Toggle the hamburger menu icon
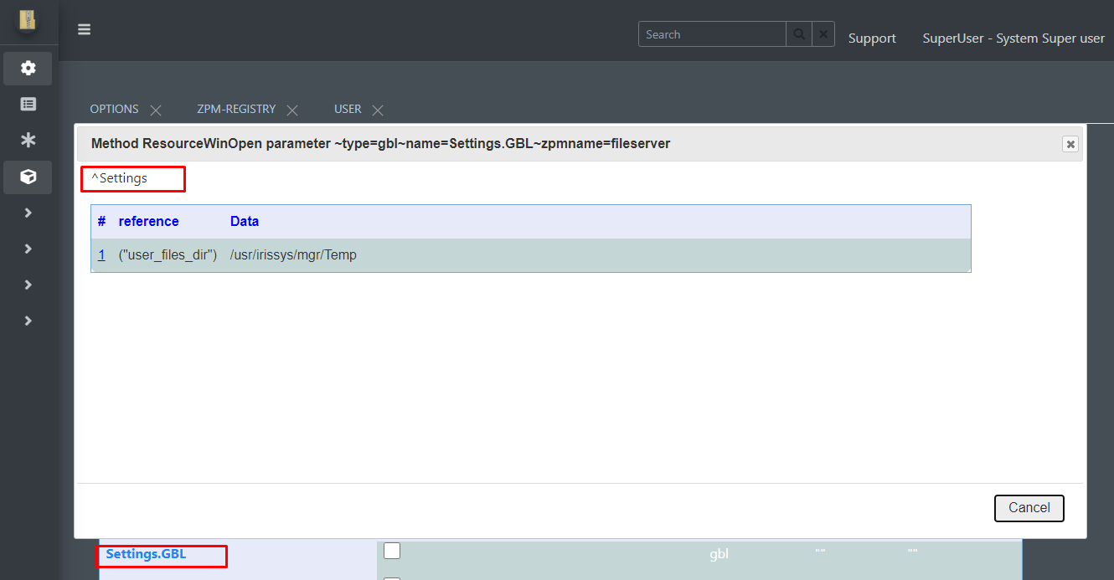This screenshot has height=580, width=1114. (84, 29)
